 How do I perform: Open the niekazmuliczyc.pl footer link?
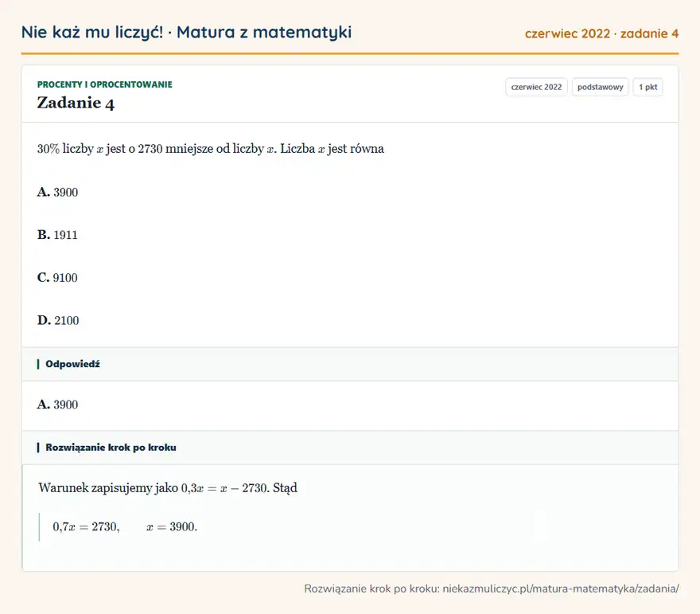561,589
